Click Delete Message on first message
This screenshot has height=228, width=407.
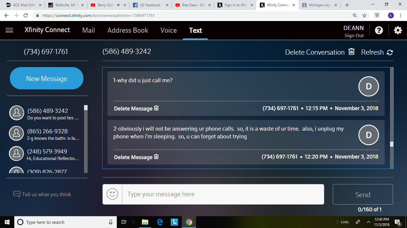click(133, 109)
